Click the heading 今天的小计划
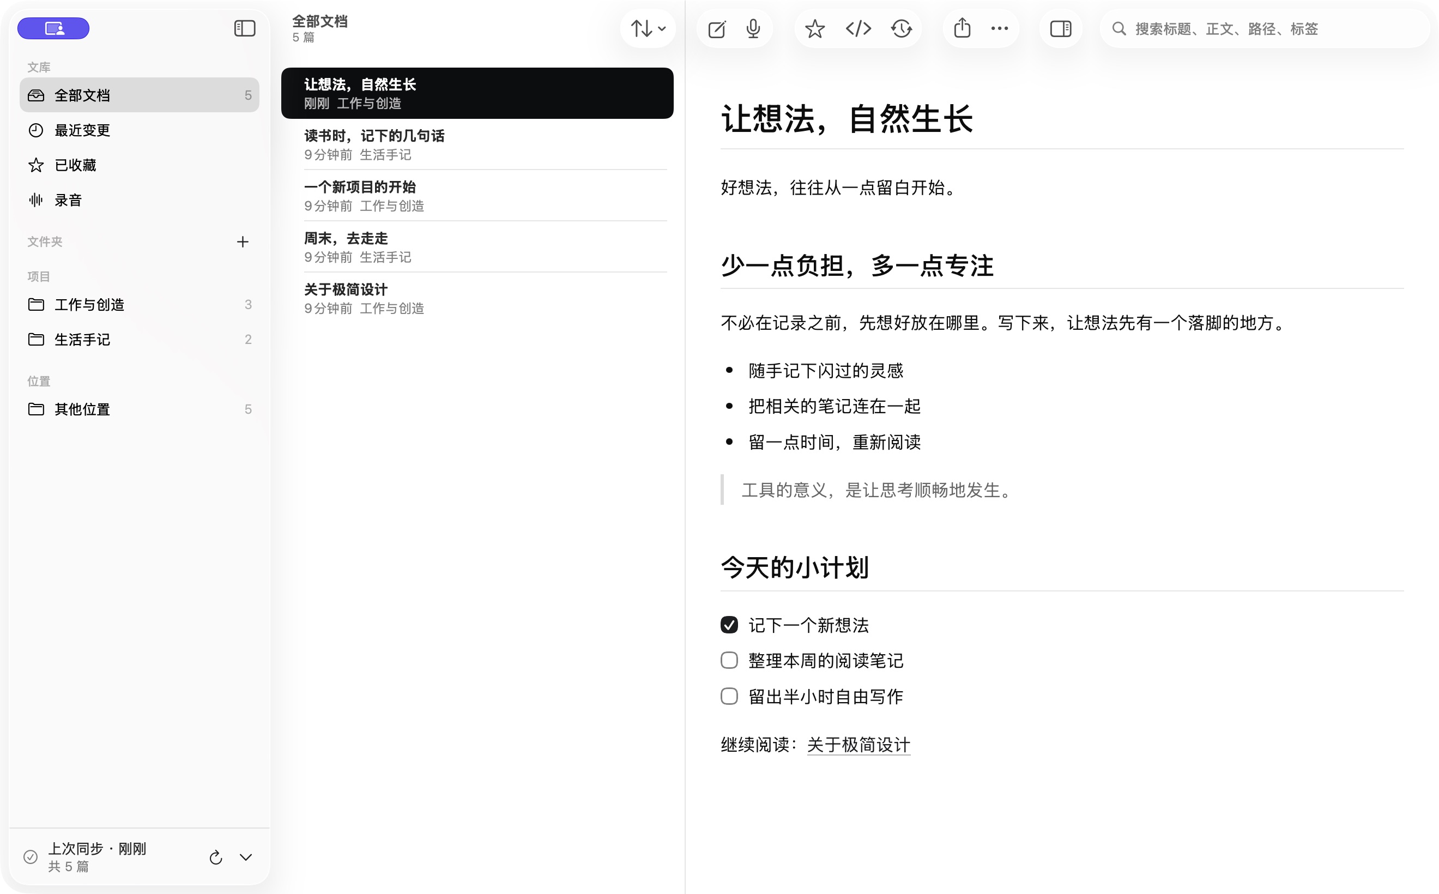The height and width of the screenshot is (894, 1439). (x=795, y=567)
